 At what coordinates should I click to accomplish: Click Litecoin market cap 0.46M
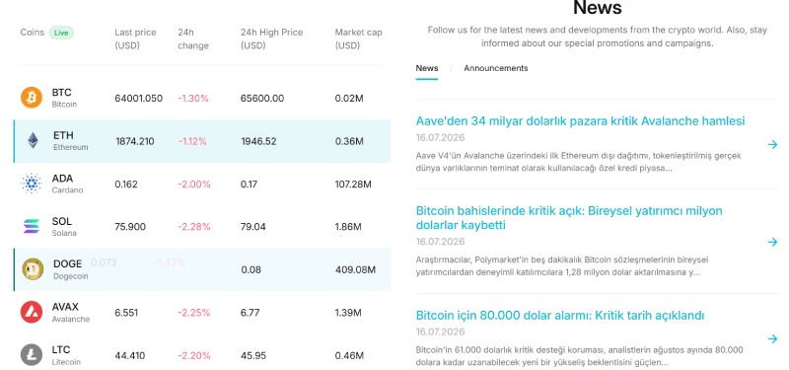pyautogui.click(x=349, y=356)
